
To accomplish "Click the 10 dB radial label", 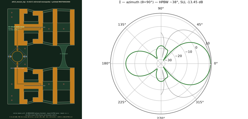I will click(208, 44).
